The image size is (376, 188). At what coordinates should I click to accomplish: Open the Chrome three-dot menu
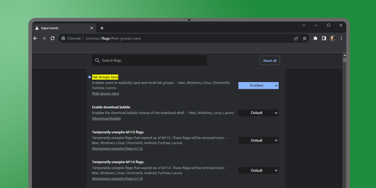(341, 38)
